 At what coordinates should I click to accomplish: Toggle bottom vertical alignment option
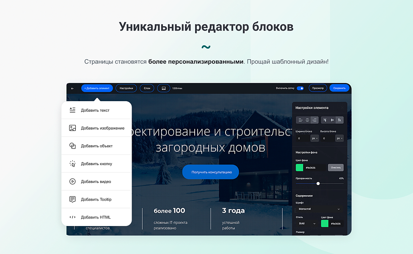tap(339, 120)
